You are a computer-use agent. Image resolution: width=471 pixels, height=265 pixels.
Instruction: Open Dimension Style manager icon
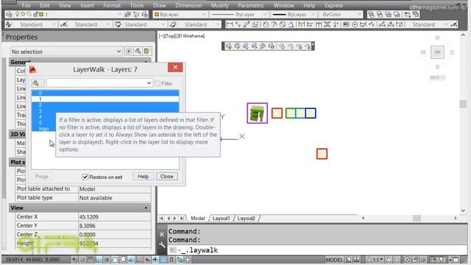tap(64, 24)
